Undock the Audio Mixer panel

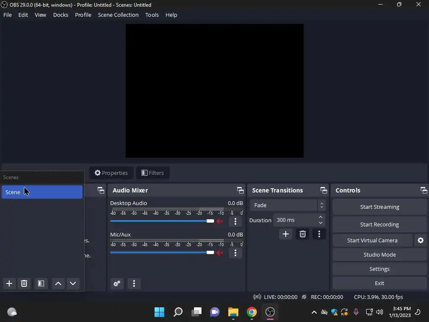(240, 190)
